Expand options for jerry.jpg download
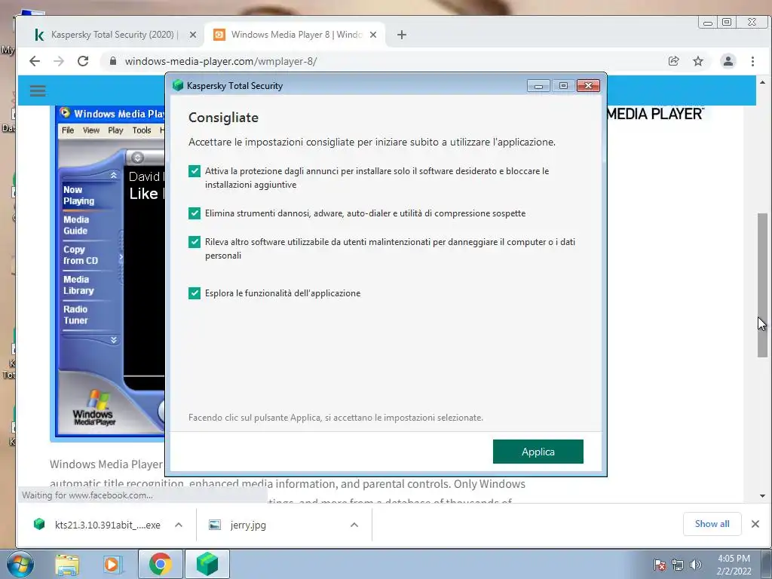 click(x=354, y=525)
